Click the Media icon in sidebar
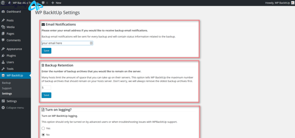 3,27
